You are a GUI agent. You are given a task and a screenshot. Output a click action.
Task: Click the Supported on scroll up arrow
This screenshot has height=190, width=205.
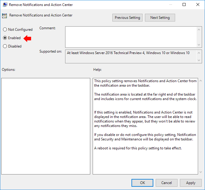pyautogui.click(x=199, y=53)
